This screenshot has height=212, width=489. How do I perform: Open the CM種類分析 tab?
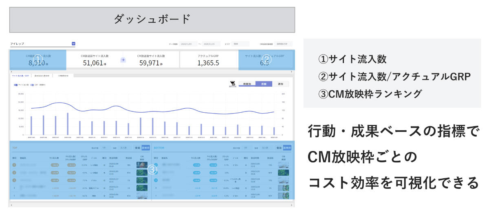[x=63, y=76]
